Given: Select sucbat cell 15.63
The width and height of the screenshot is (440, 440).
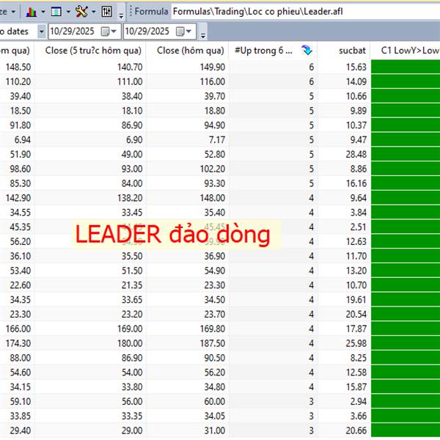Looking at the screenshot, I should 344,67.
